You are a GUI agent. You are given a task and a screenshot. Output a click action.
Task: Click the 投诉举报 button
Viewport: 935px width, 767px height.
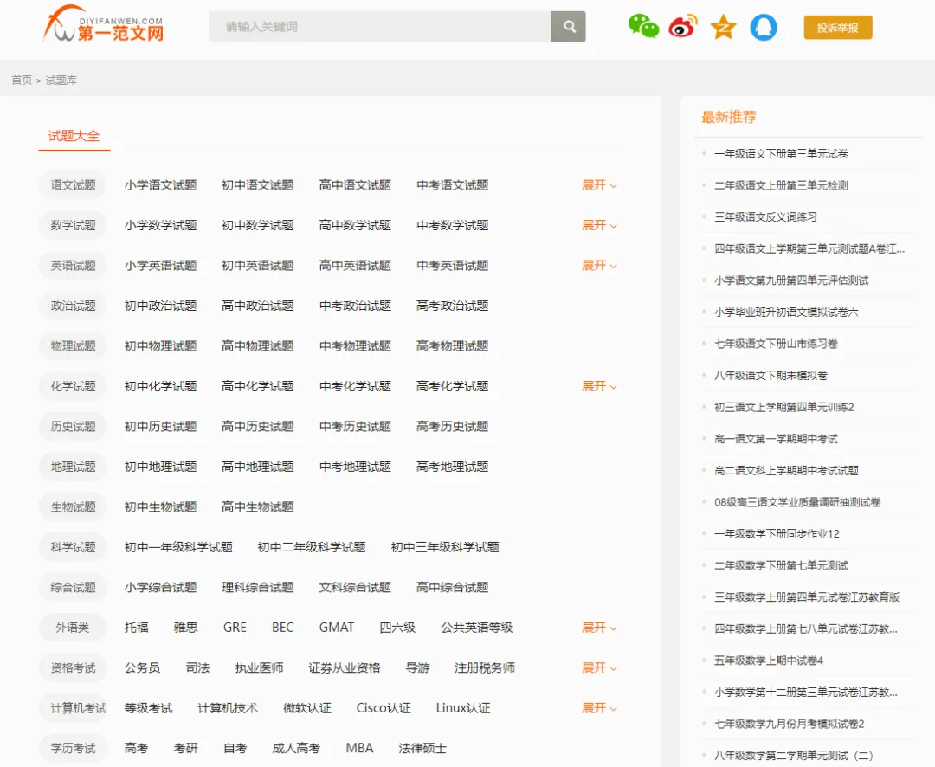[838, 28]
